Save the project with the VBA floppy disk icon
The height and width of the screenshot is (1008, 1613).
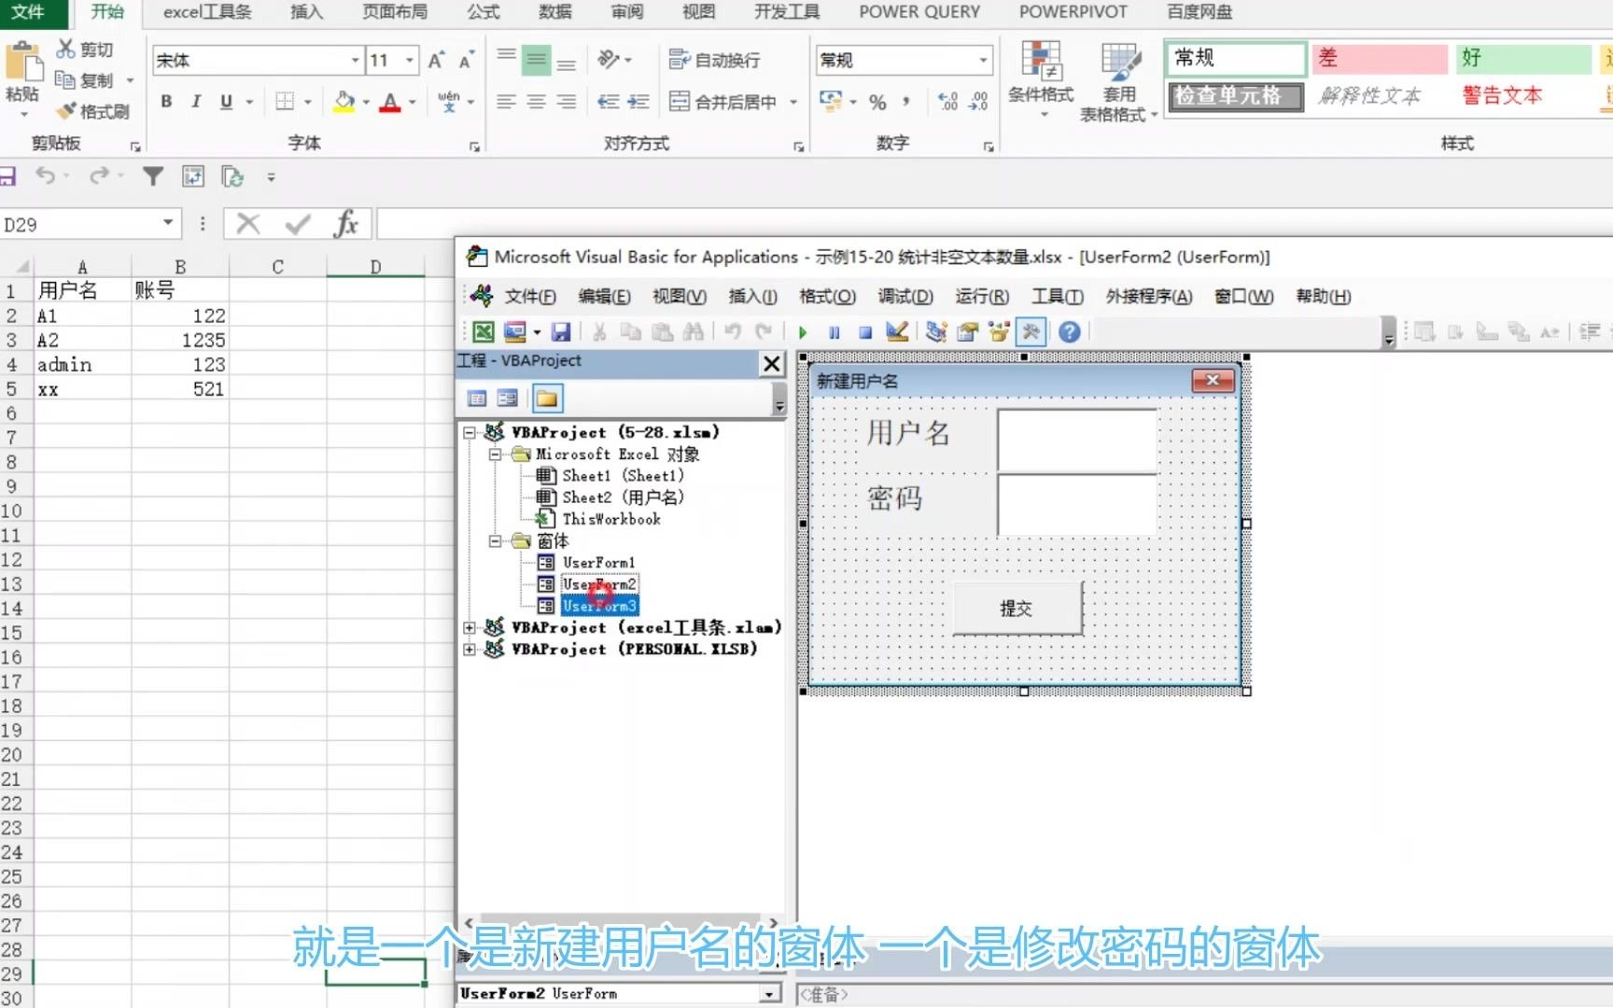coord(561,331)
